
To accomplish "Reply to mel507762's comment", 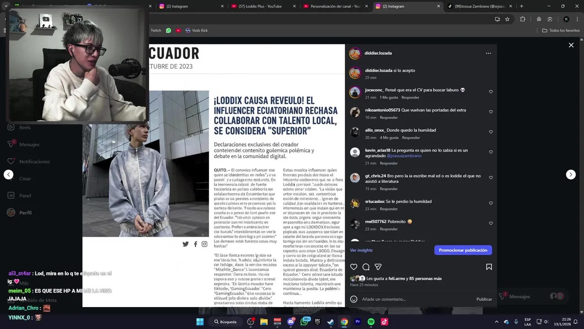I will click(x=389, y=229).
